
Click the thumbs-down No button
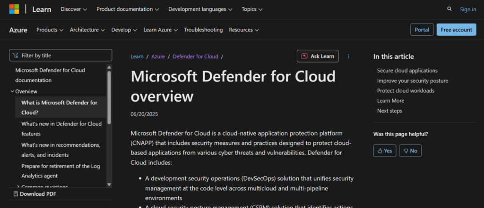point(410,151)
